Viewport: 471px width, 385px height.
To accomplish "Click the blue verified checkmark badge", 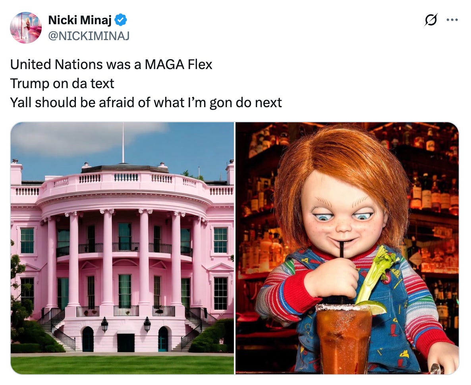I will pyautogui.click(x=121, y=20).
